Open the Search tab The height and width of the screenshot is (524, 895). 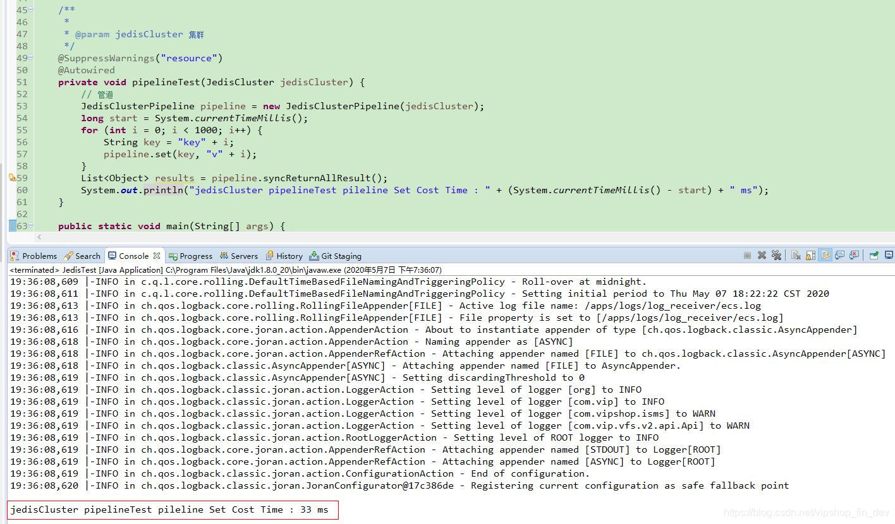coord(82,256)
